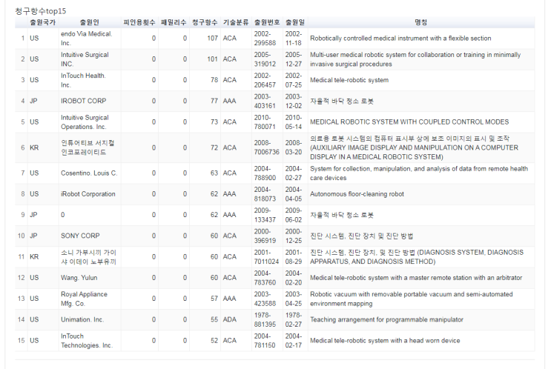Click the 피인용횟수 column header

(139, 22)
